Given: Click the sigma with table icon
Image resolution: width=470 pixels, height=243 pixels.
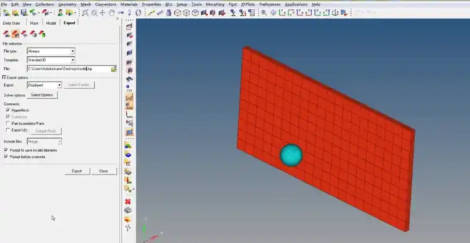Looking at the screenshot, I should 242,13.
